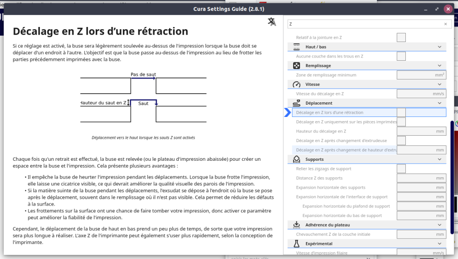
Task: Click the Haut / bas category icon
Action: click(x=296, y=47)
